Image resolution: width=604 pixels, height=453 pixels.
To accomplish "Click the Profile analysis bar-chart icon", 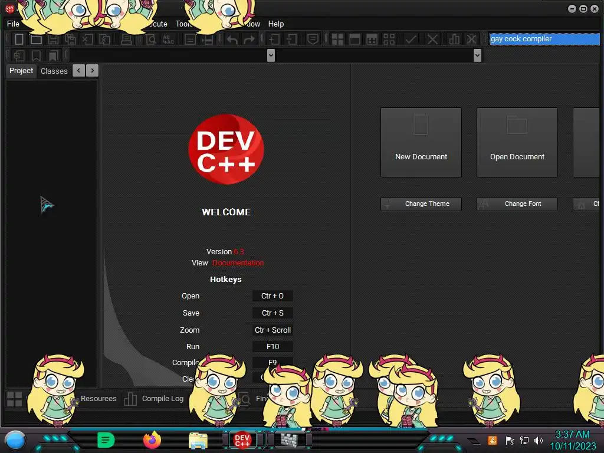I will 454,40.
